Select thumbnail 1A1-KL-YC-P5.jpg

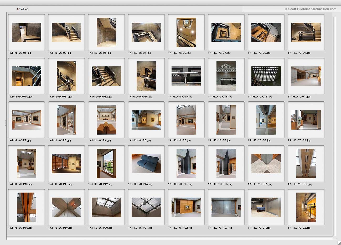pyautogui.click(x=146, y=120)
